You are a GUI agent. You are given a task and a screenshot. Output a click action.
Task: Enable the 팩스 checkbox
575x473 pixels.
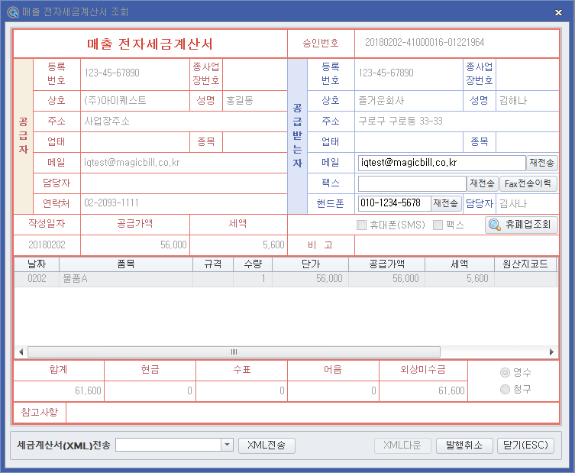(x=438, y=225)
